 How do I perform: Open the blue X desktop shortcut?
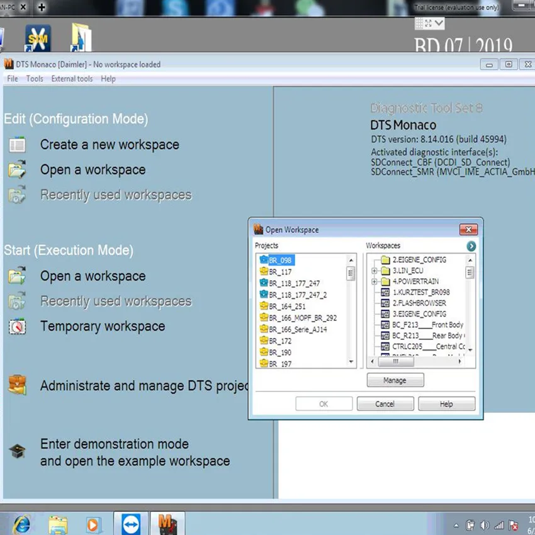(x=38, y=38)
